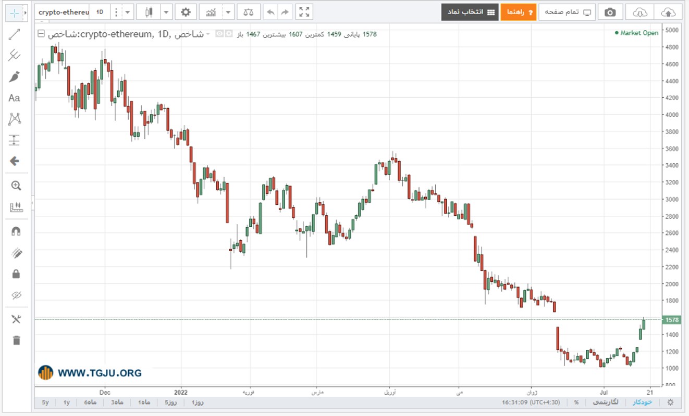Open the symbol selection button (انتخاب نماد)

point(470,12)
